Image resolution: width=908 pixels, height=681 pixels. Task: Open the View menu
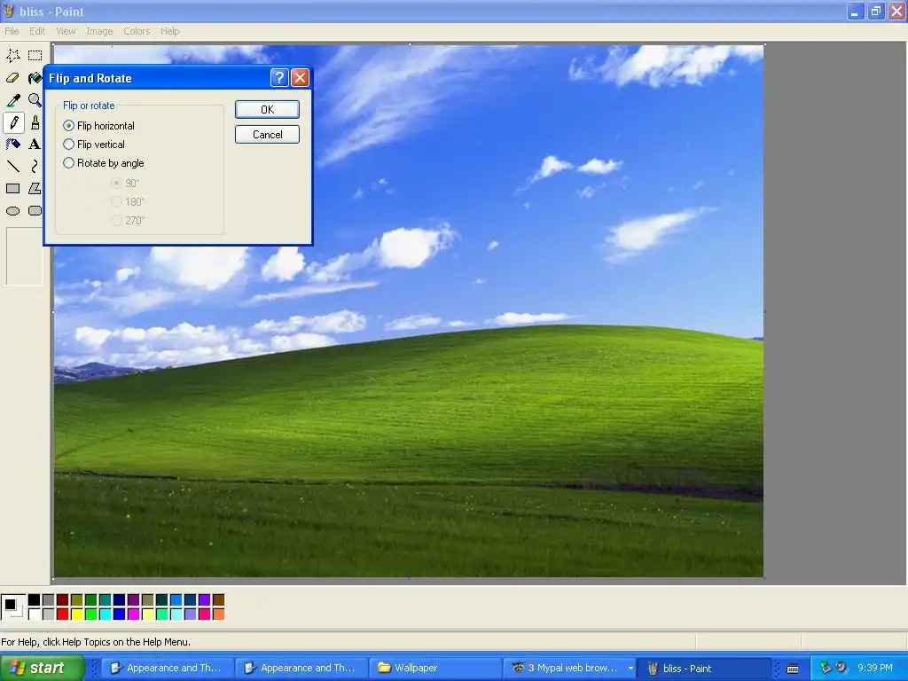[x=66, y=31]
